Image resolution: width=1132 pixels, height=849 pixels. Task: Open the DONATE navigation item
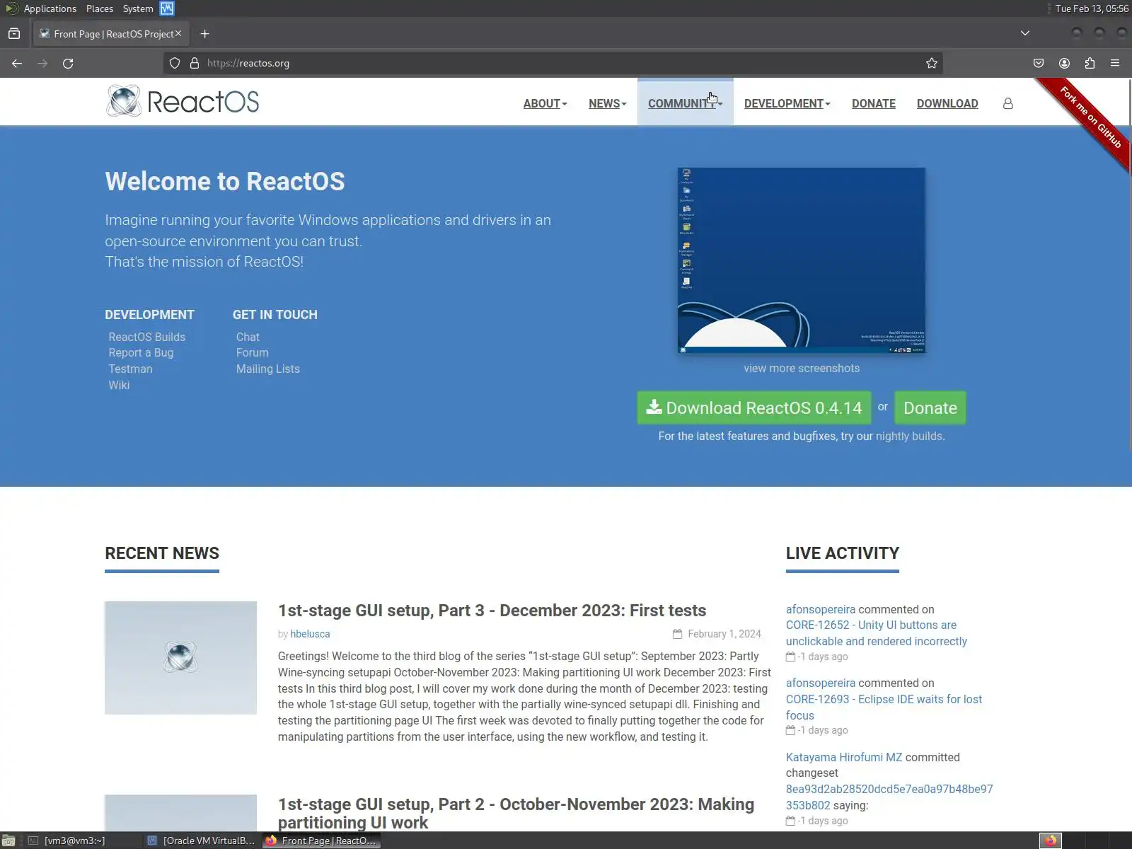pyautogui.click(x=874, y=103)
